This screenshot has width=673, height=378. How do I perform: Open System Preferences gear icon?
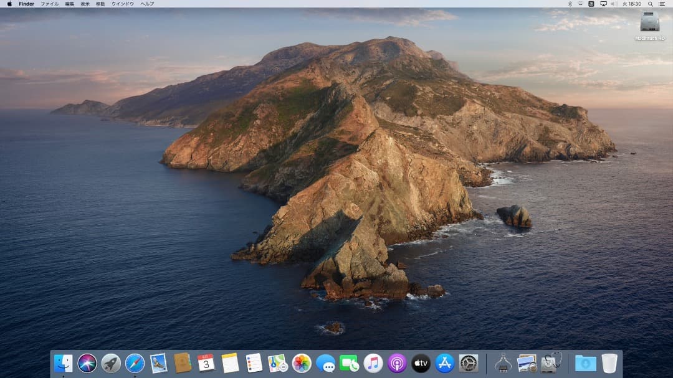tap(469, 363)
